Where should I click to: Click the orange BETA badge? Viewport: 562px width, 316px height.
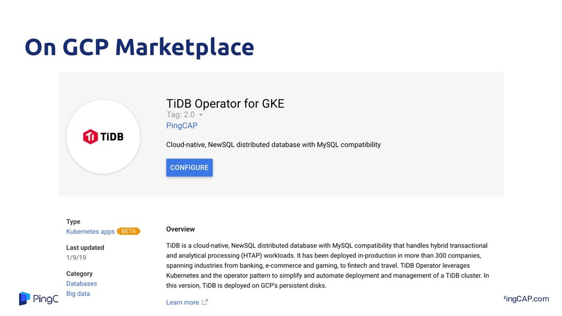pos(128,232)
